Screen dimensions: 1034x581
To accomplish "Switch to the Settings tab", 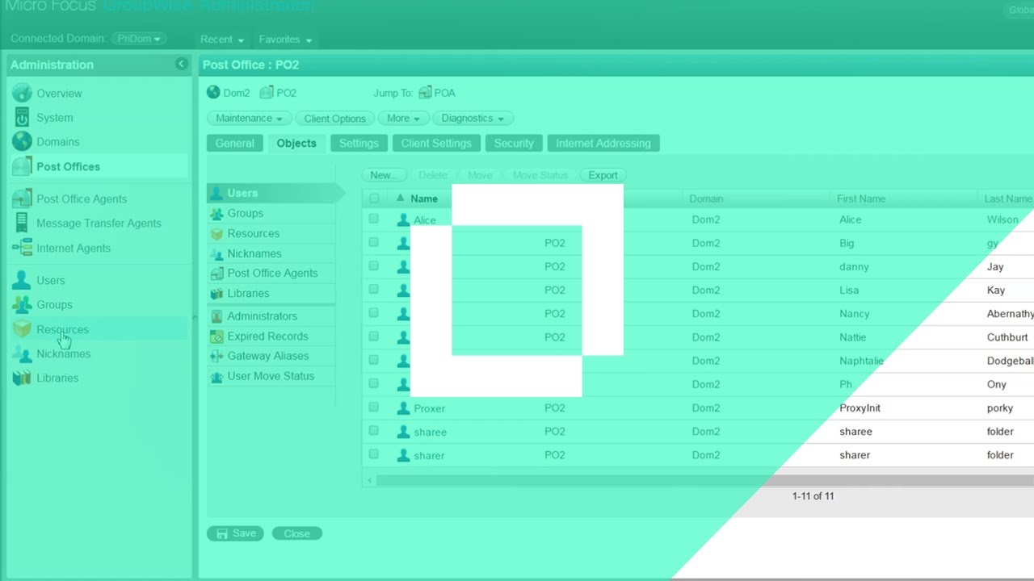I will click(x=359, y=143).
